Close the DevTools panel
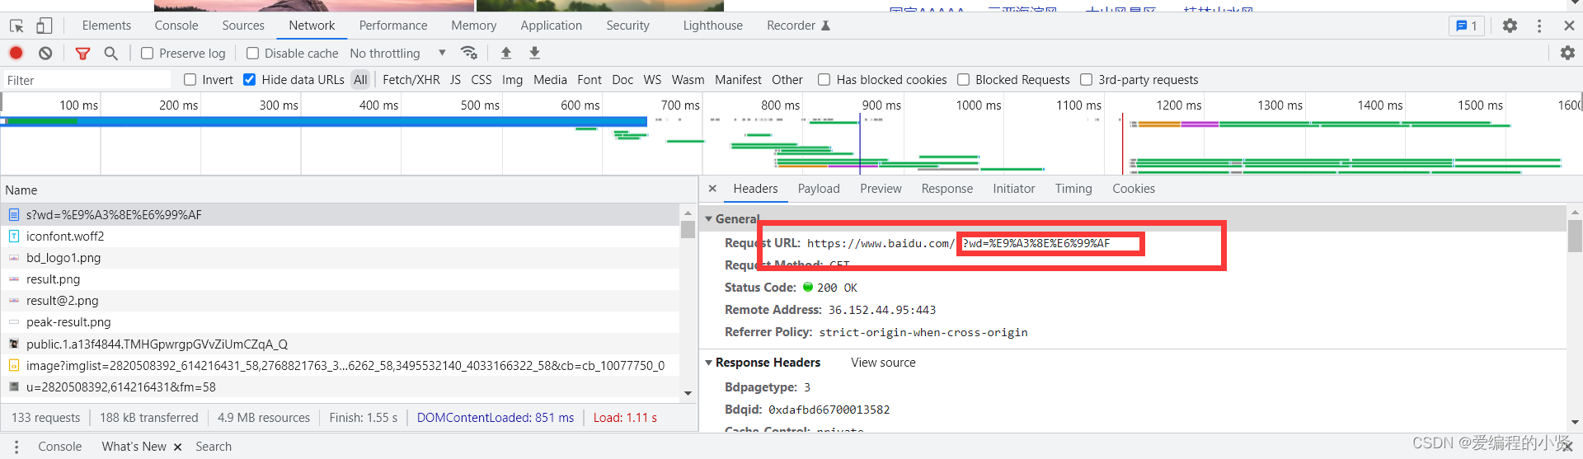The height and width of the screenshot is (459, 1583). pos(1569,26)
